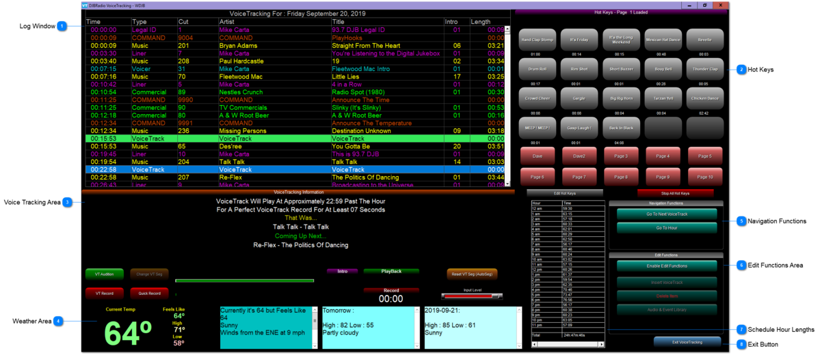Click the Artist column header

point(274,22)
